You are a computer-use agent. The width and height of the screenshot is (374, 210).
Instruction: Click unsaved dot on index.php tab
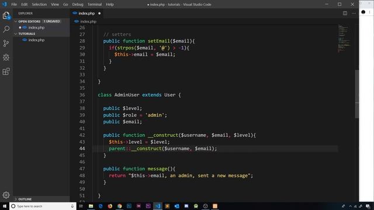[99, 13]
